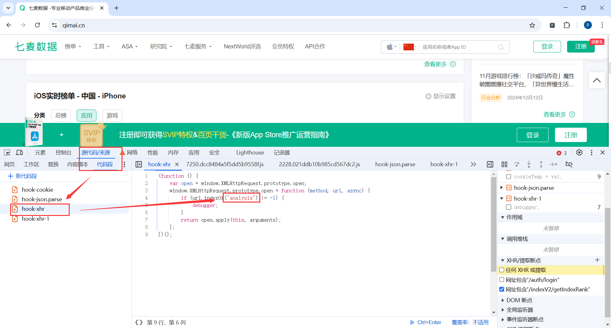Bookmark this page with star icon
This screenshot has height=328, width=611.
click(532, 25)
